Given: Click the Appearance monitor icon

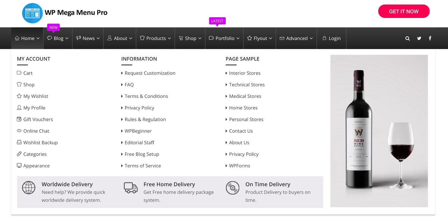Looking at the screenshot, I should (x=19, y=166).
